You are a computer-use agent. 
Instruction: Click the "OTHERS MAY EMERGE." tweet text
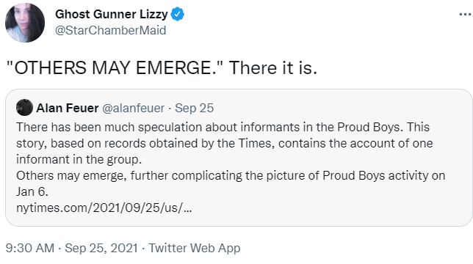point(115,67)
